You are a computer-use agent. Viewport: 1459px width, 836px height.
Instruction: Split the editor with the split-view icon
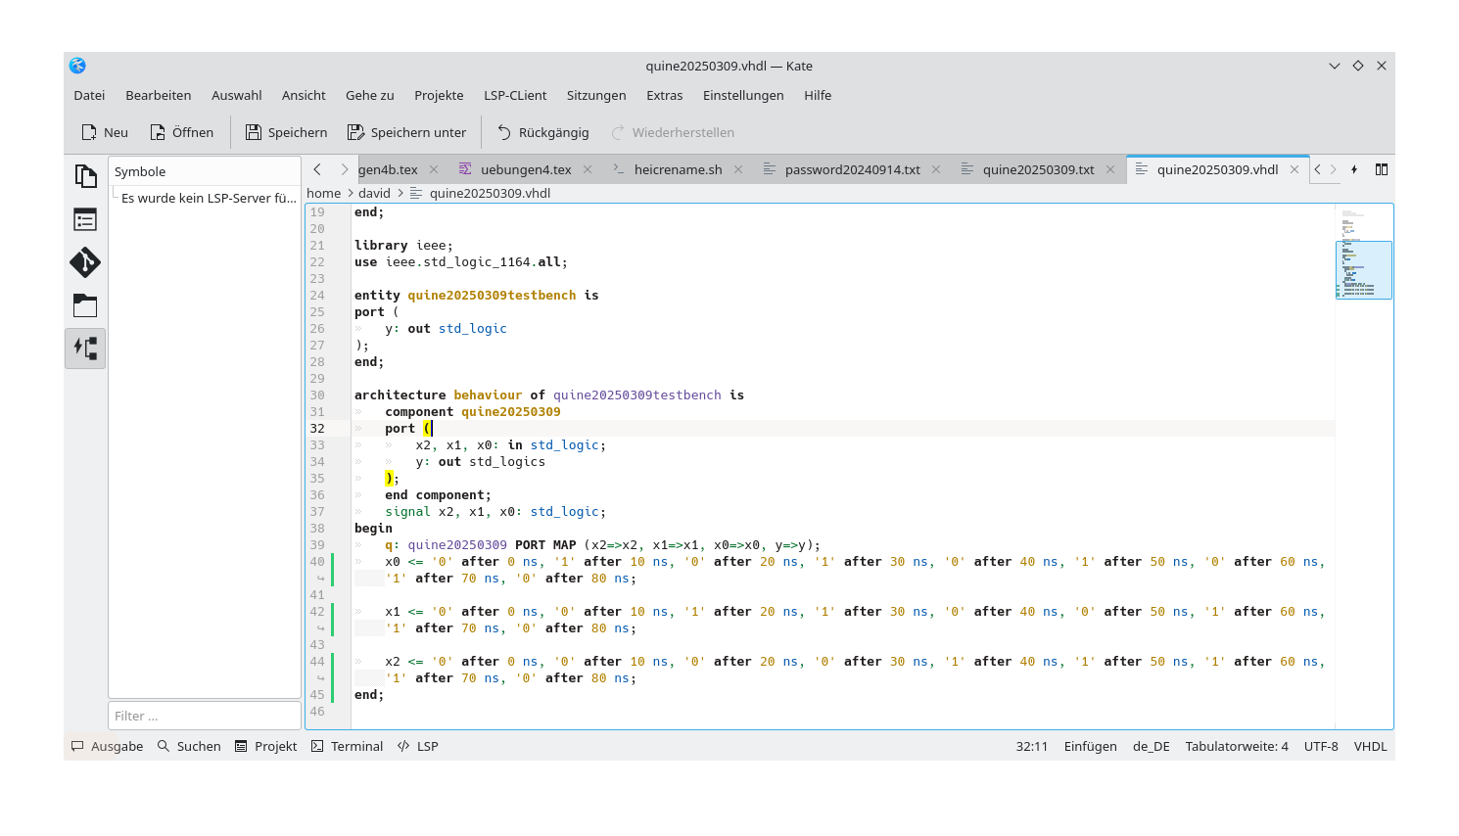point(1381,168)
